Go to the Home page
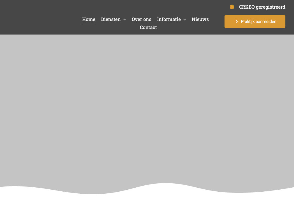This screenshot has width=294, height=221. point(88,19)
